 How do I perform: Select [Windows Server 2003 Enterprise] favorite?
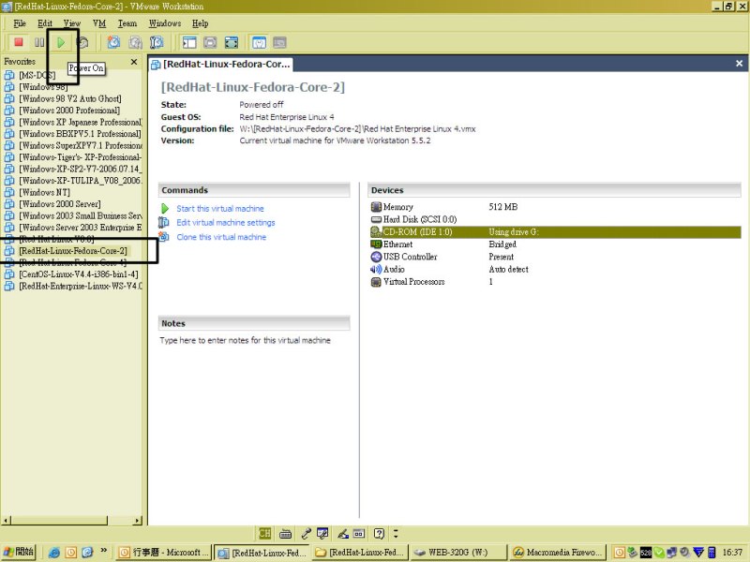click(81, 228)
